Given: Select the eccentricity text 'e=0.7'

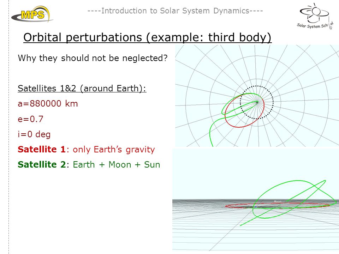Looking at the screenshot, I should click(x=30, y=119).
